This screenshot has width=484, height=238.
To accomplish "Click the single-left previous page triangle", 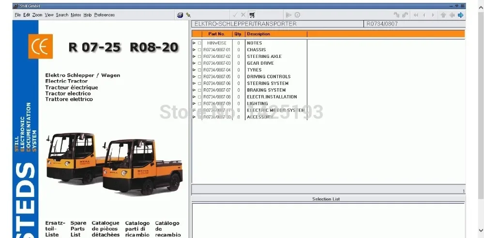I will point(424,15).
